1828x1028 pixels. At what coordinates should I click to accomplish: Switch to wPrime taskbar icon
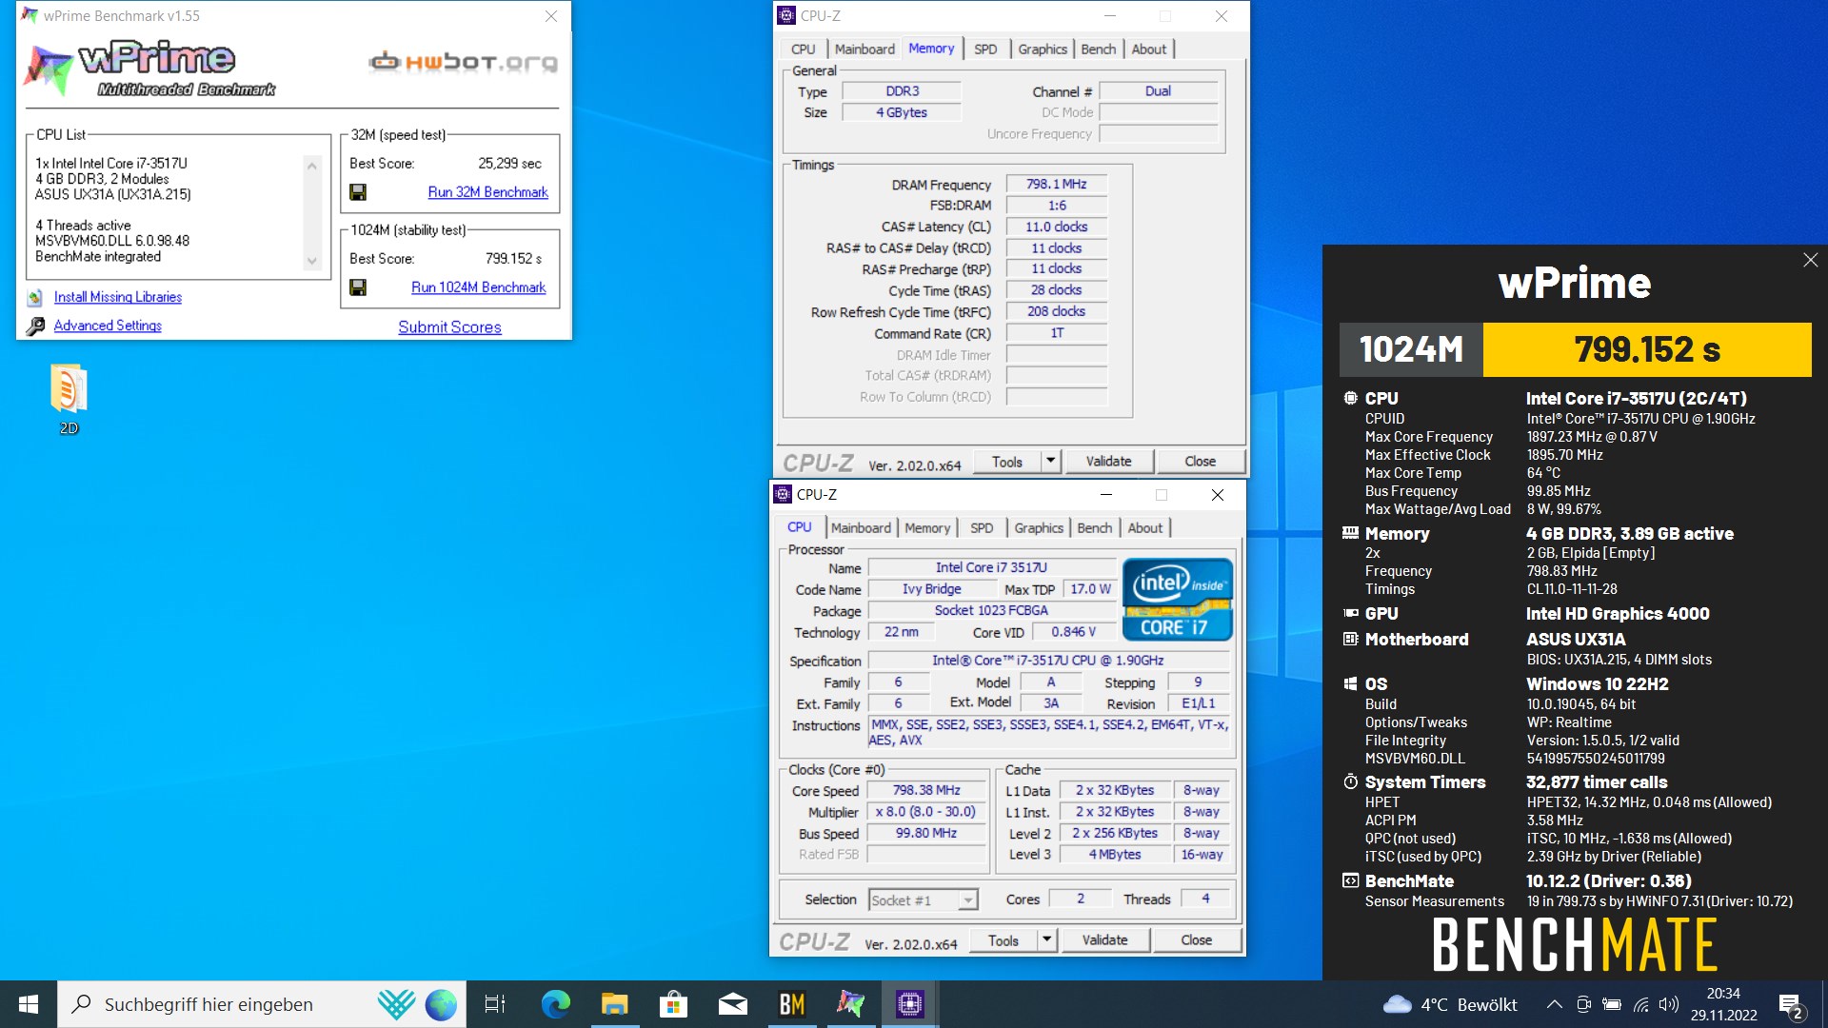click(851, 1004)
